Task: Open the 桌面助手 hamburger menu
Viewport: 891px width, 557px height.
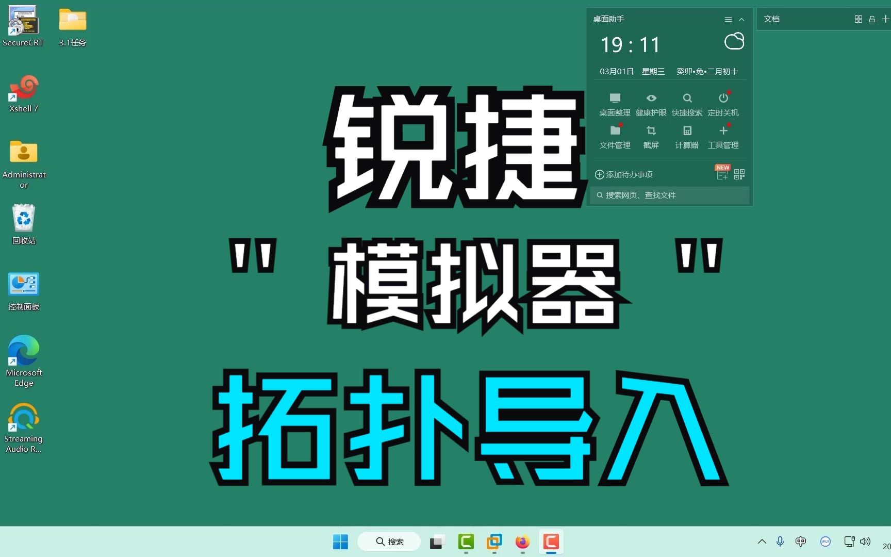Action: click(728, 19)
